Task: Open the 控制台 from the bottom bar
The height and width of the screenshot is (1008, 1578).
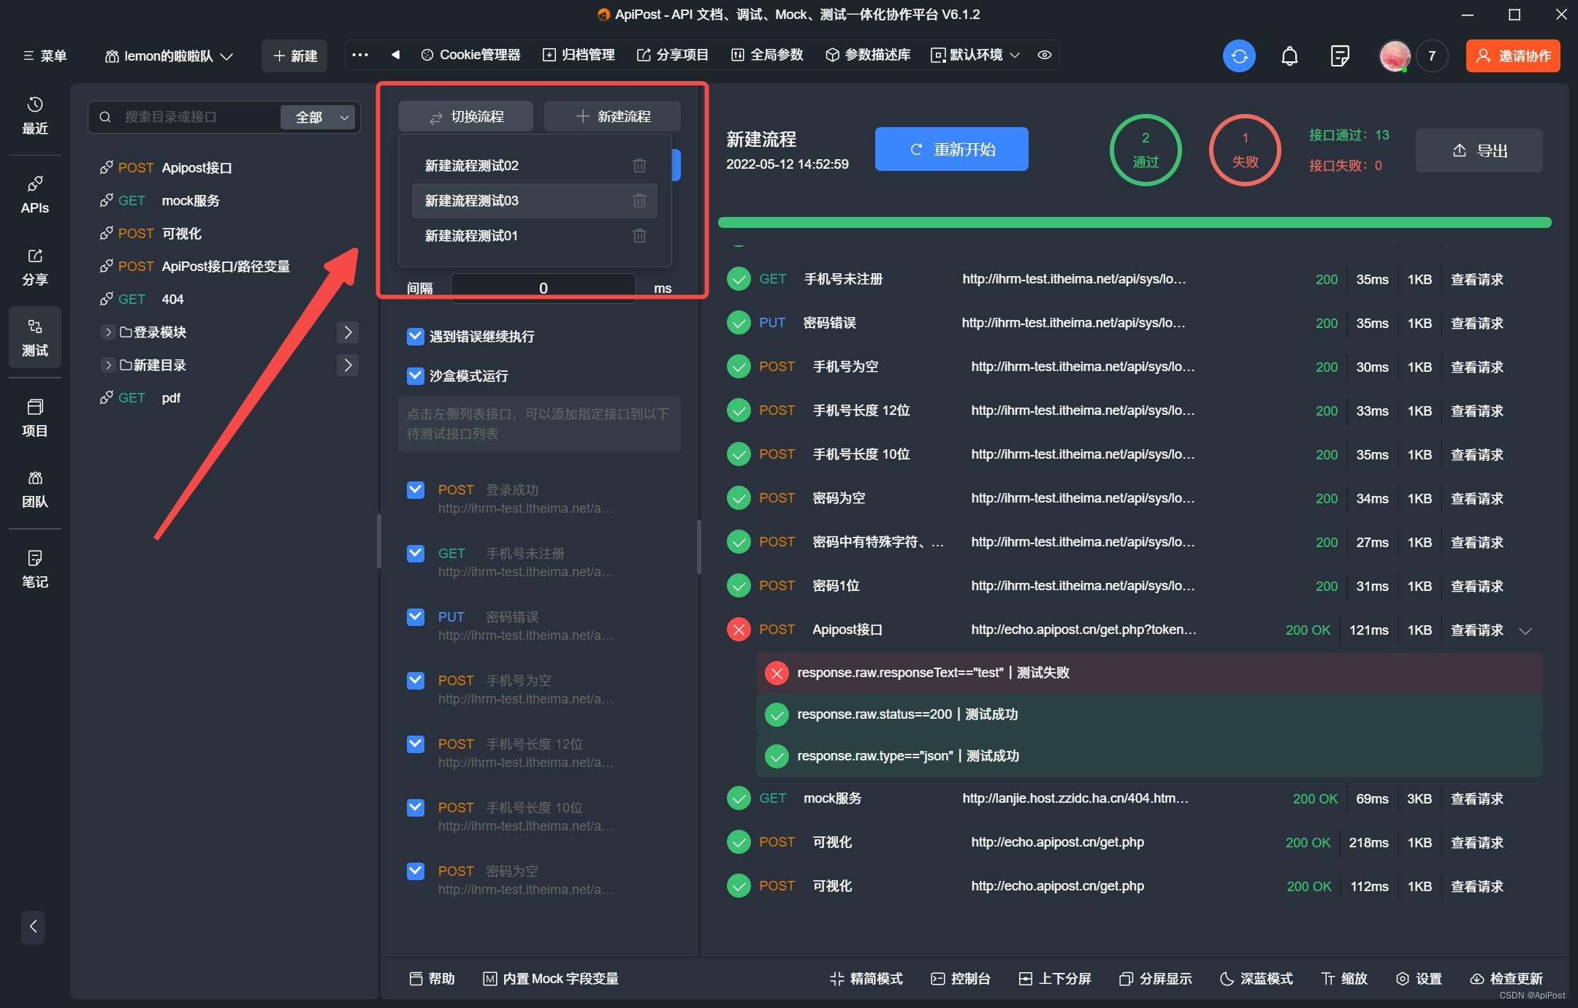Action: click(961, 979)
